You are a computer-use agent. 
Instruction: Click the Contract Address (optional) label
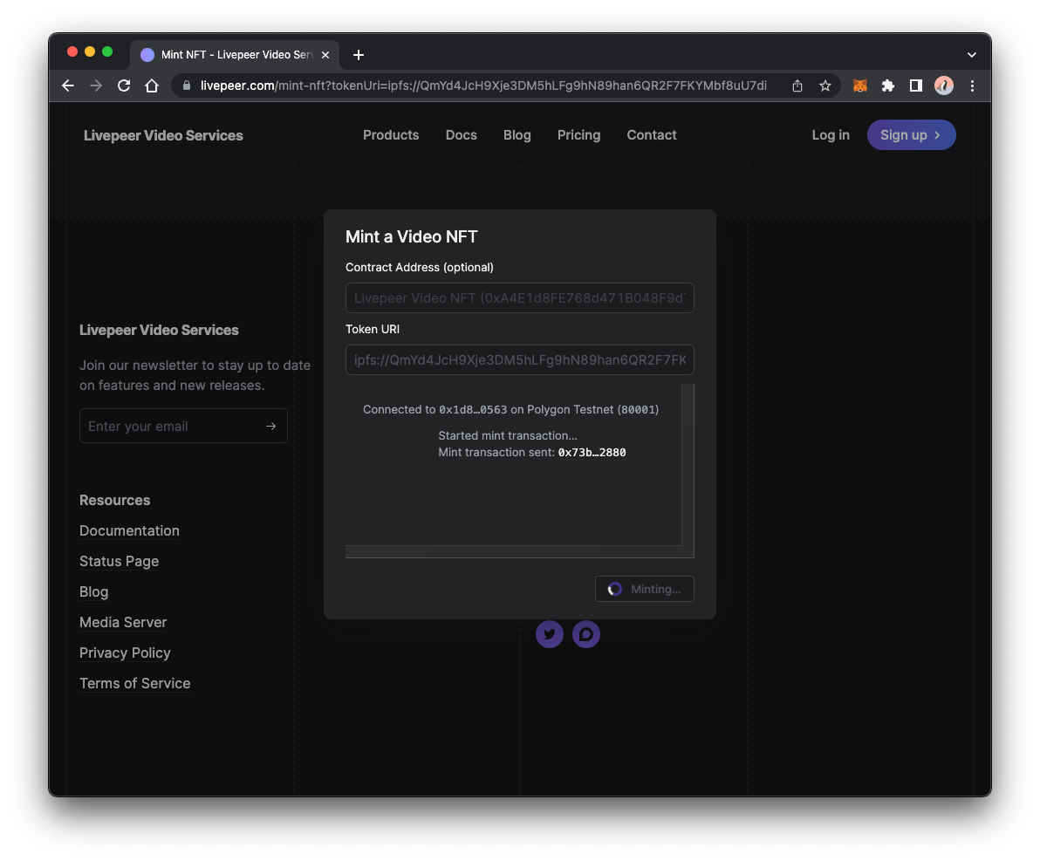[419, 267]
